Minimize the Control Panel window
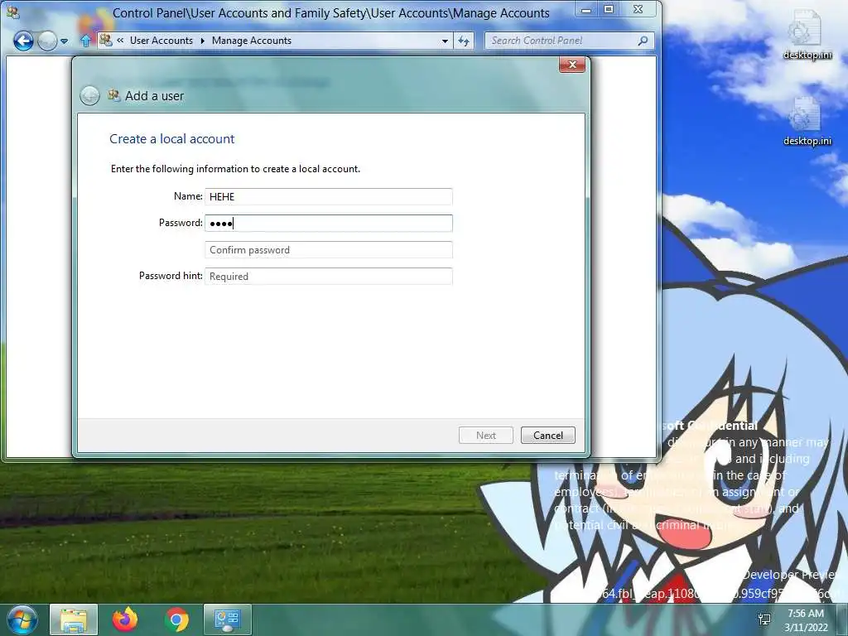 586,9
